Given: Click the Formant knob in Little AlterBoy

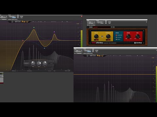Looking at the screenshot, I should [108, 36].
